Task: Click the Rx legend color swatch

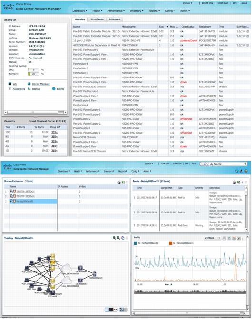Action: [170, 243]
